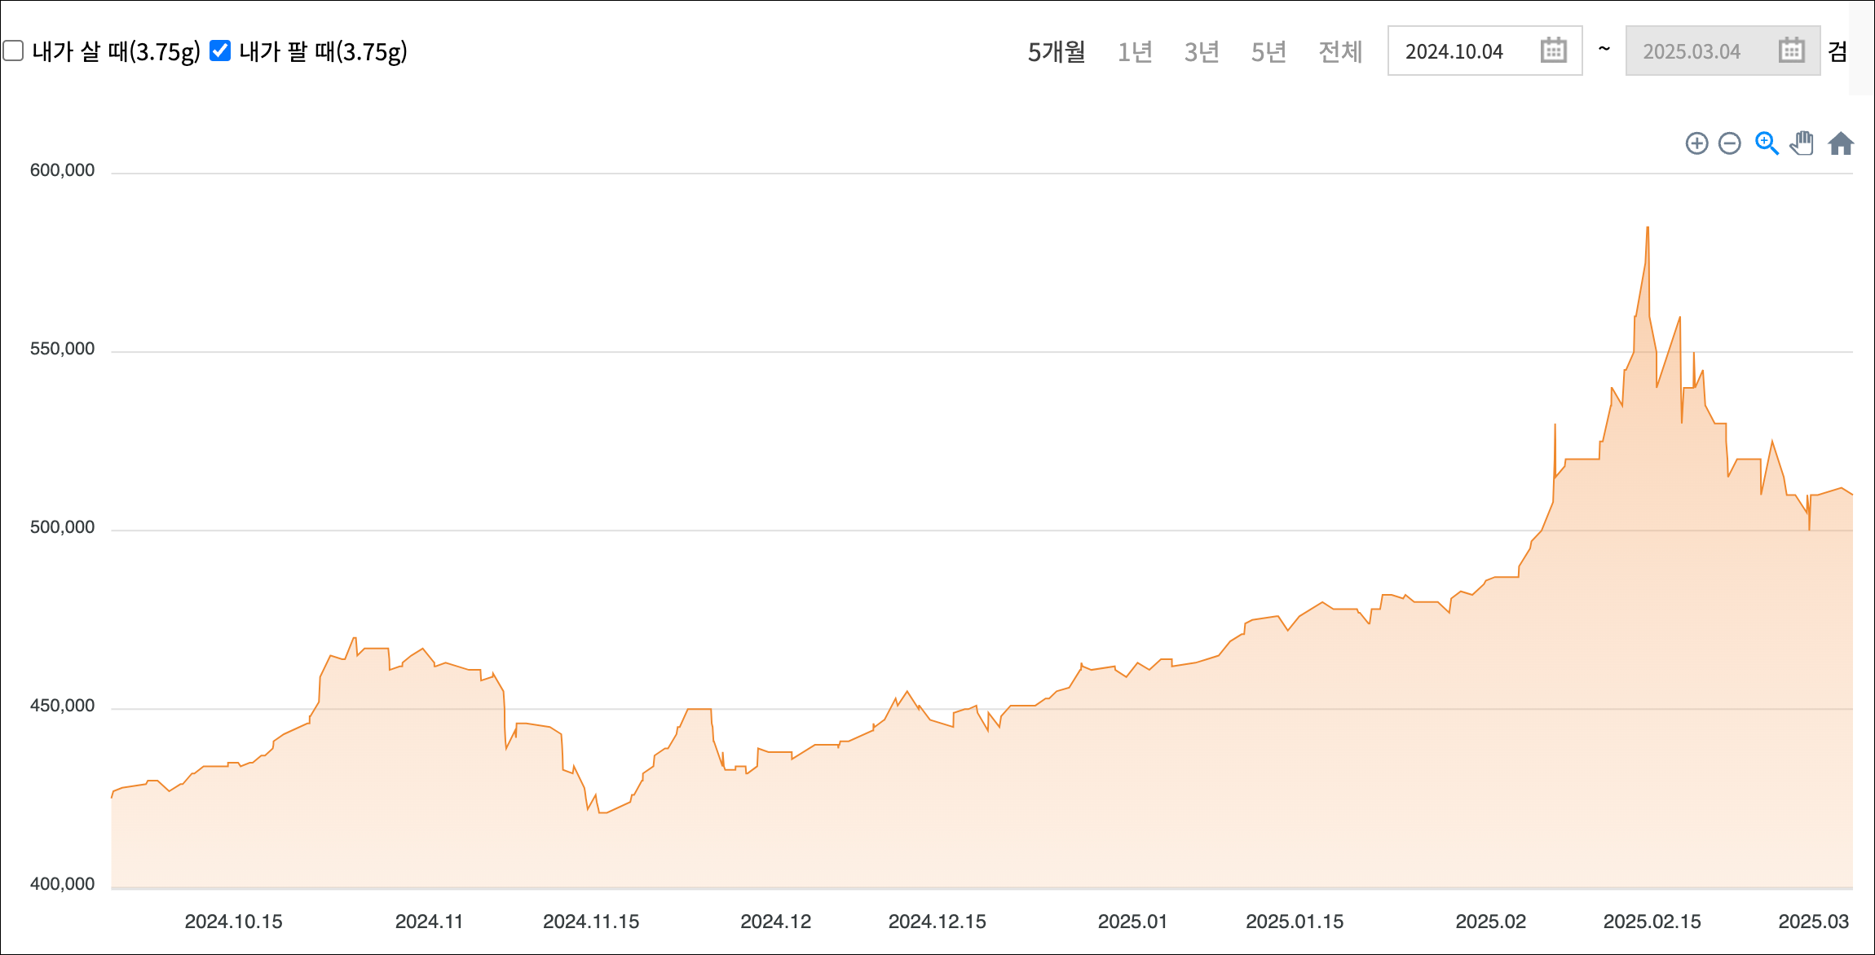This screenshot has width=1875, height=955.
Task: Show the 5년 price range
Action: (1268, 52)
